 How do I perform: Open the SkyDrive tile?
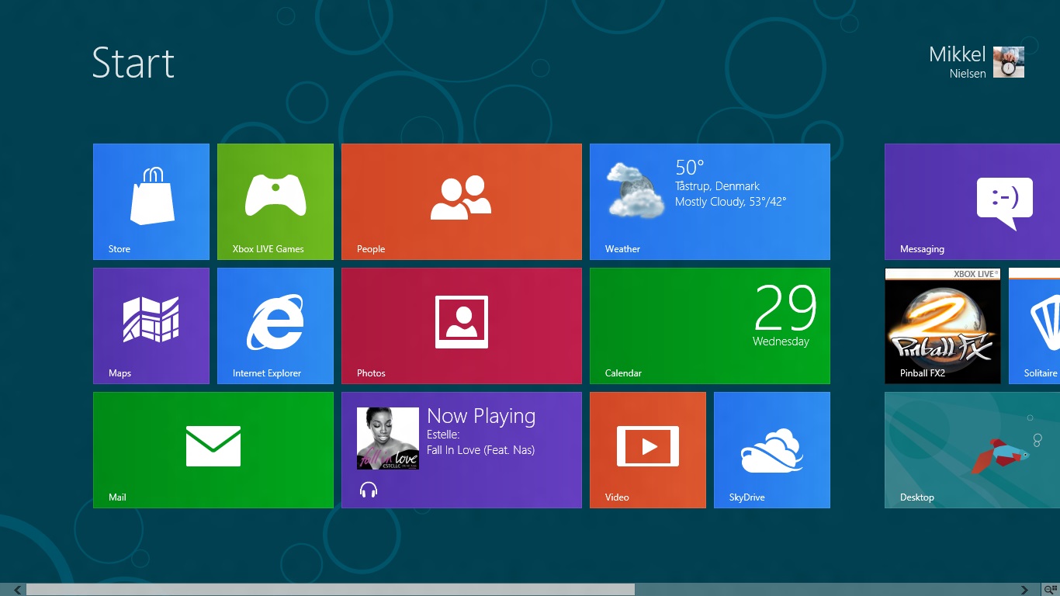coord(772,450)
